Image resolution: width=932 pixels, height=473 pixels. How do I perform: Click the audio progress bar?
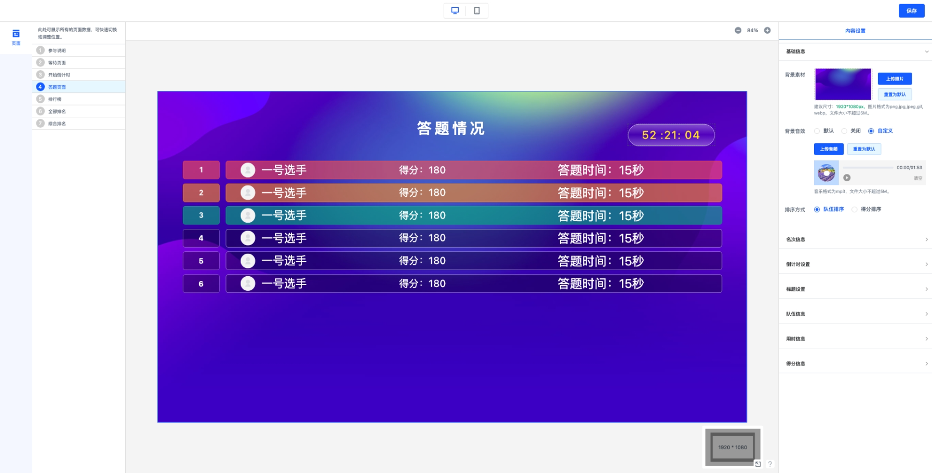868,168
